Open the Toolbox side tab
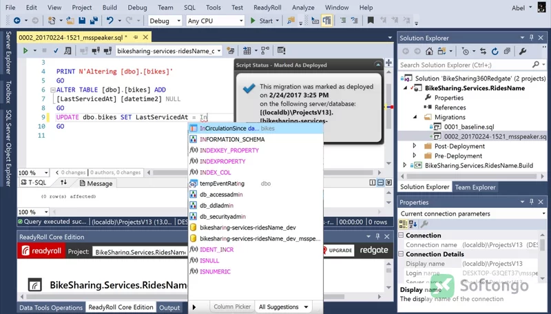The image size is (551, 314). click(x=8, y=92)
